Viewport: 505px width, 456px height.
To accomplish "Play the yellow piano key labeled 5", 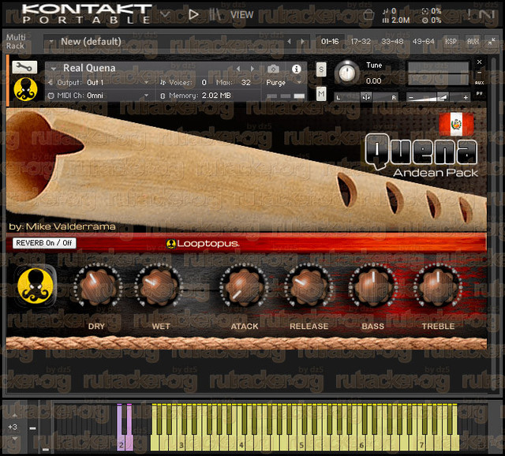I will [301, 443].
